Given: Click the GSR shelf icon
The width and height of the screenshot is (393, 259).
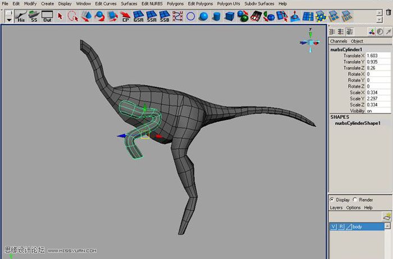Looking at the screenshot, I should (138, 16).
